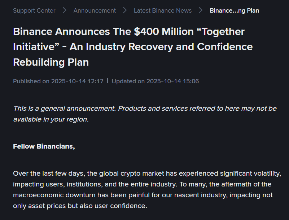Click 'available in your region' disclaimer text
This screenshot has width=289, height=220.
point(51,119)
